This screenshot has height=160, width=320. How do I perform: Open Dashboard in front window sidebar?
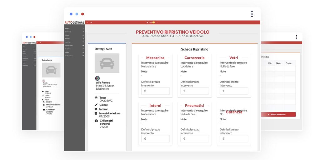[x=74, y=32]
